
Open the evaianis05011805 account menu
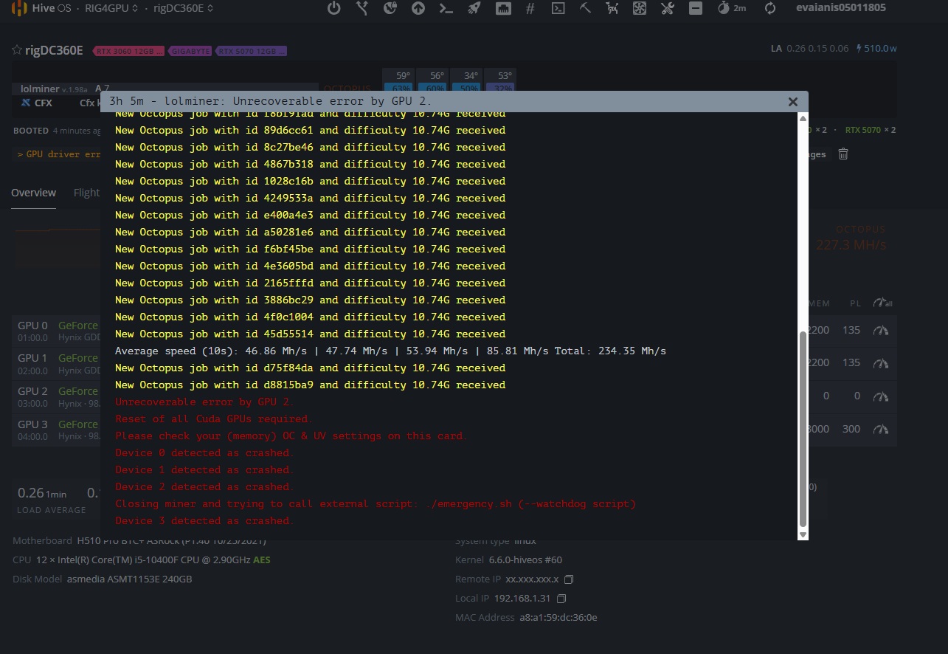coord(841,7)
